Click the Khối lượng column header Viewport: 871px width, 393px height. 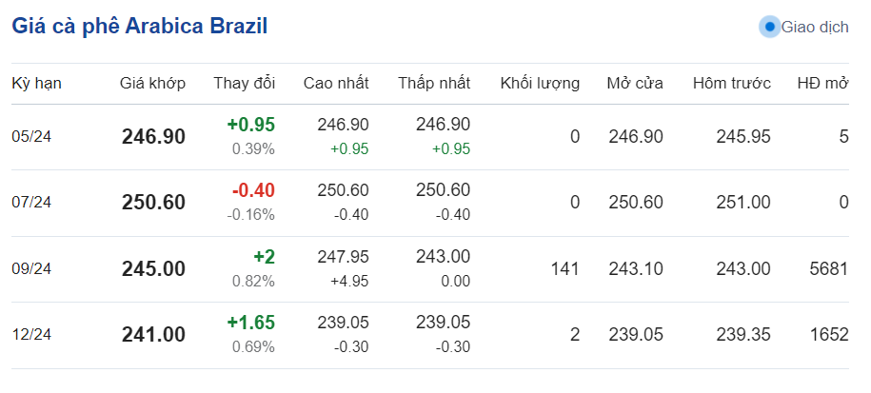tap(540, 84)
